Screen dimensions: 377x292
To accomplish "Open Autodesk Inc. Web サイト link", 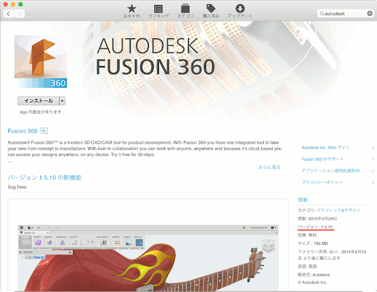I will (325, 147).
